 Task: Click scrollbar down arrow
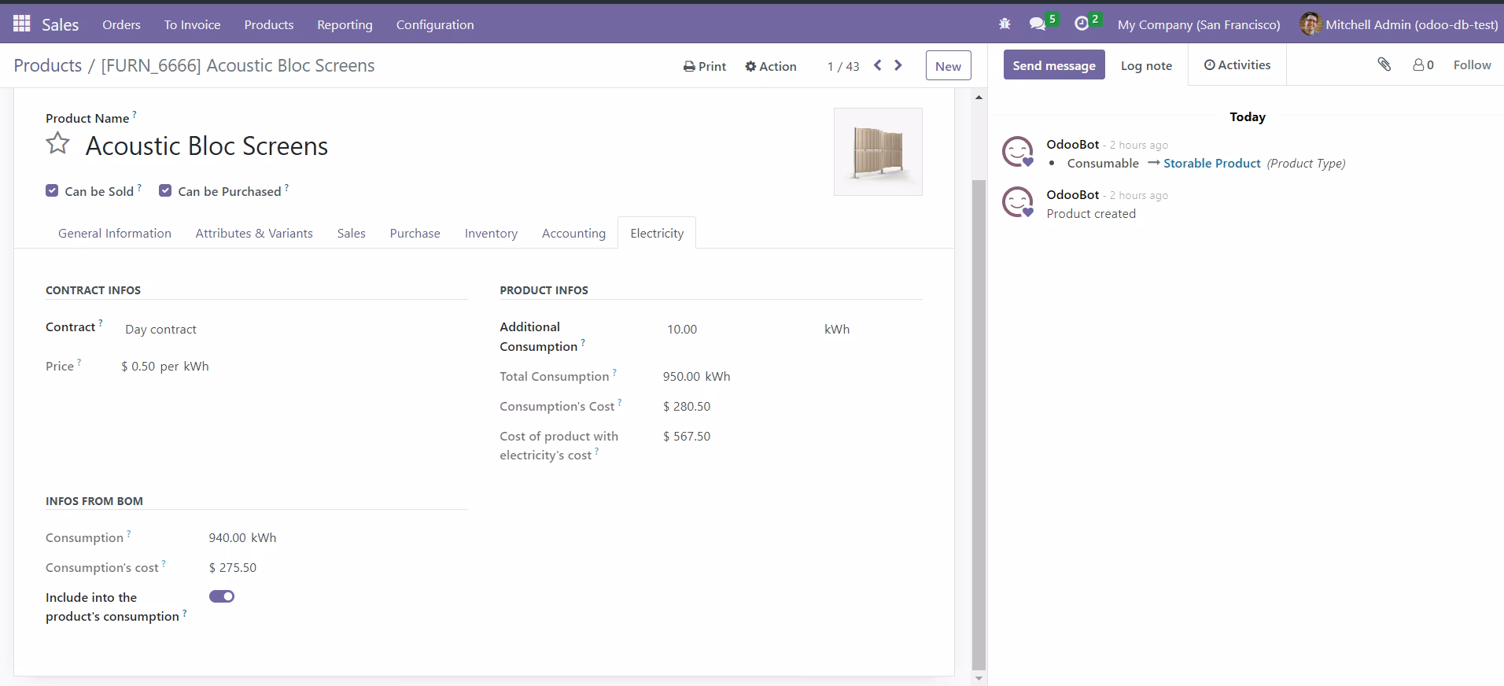pyautogui.click(x=979, y=678)
